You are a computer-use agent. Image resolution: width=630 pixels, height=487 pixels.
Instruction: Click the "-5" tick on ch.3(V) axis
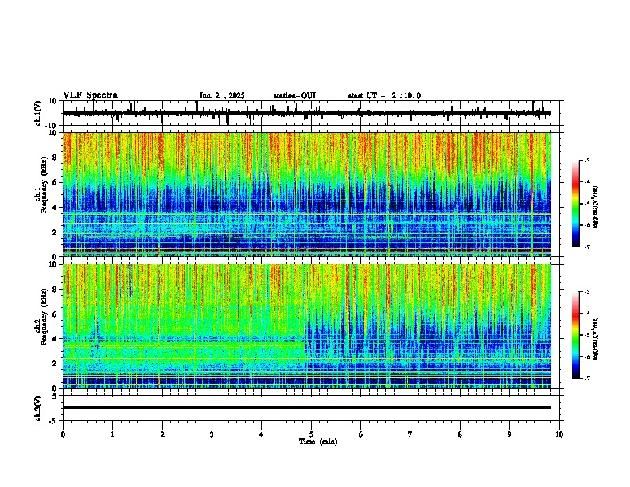(54, 421)
